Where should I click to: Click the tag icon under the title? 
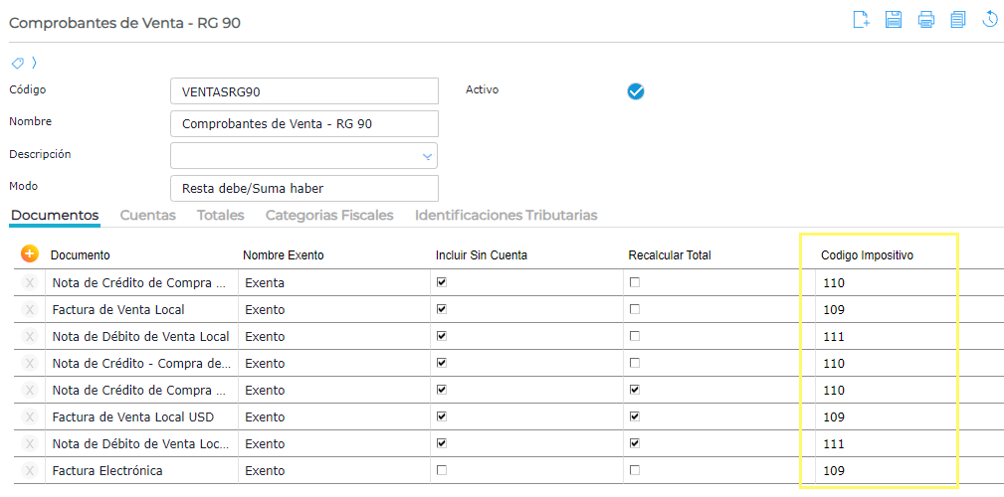tap(18, 63)
